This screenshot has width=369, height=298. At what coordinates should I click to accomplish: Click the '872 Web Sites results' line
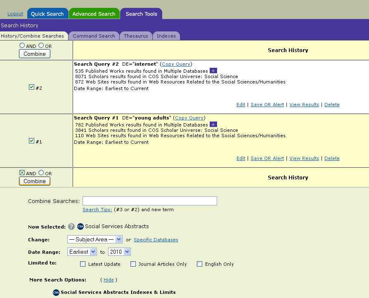point(180,82)
